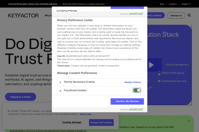
Task: Open Cookies Settings link
Action: coord(72,122)
